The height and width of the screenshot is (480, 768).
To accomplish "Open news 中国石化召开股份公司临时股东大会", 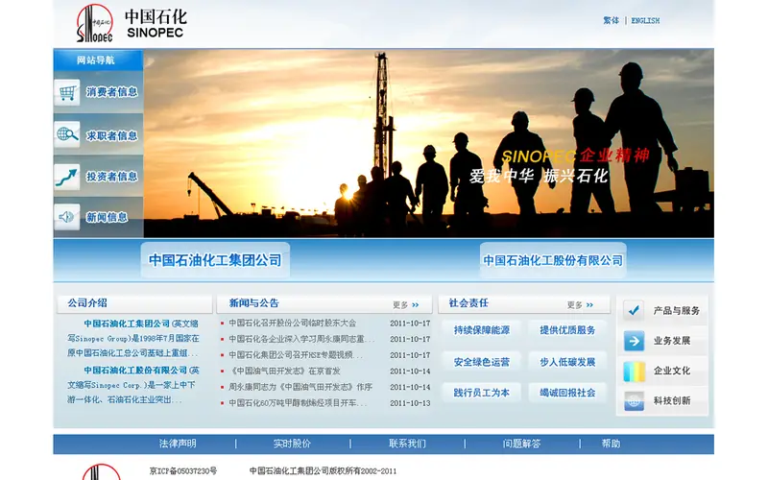I will tap(293, 324).
